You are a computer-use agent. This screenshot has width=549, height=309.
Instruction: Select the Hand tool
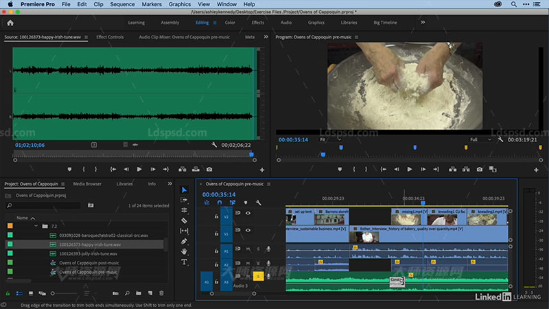pos(184,251)
